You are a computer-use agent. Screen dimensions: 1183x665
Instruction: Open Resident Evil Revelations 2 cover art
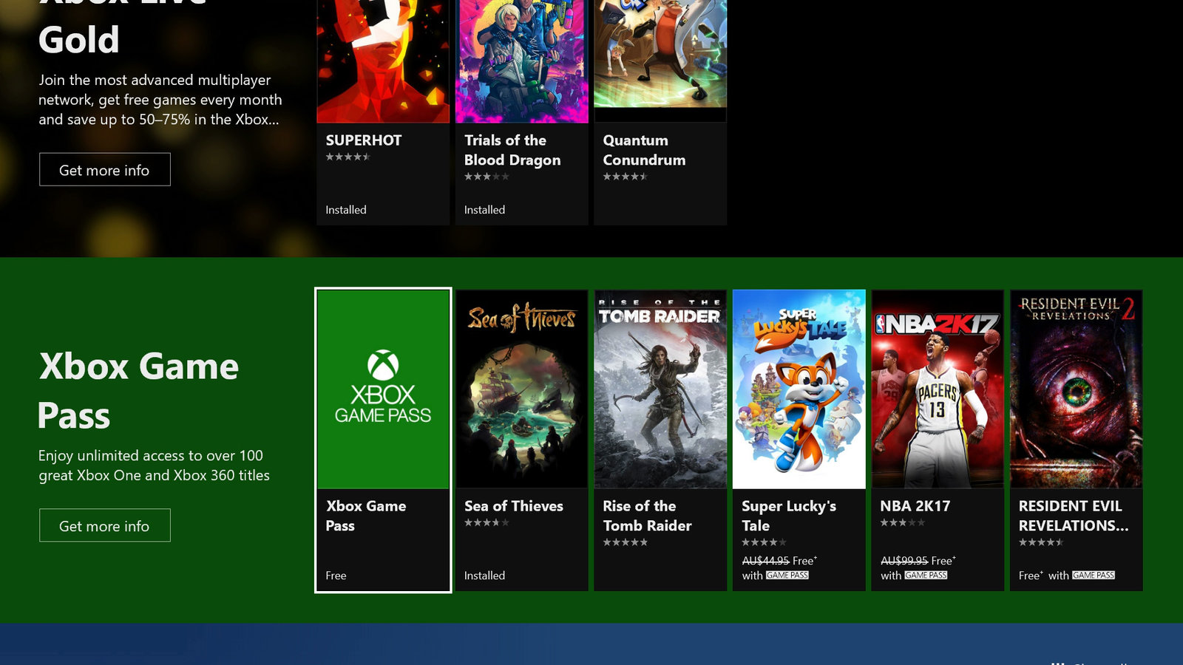coord(1076,389)
